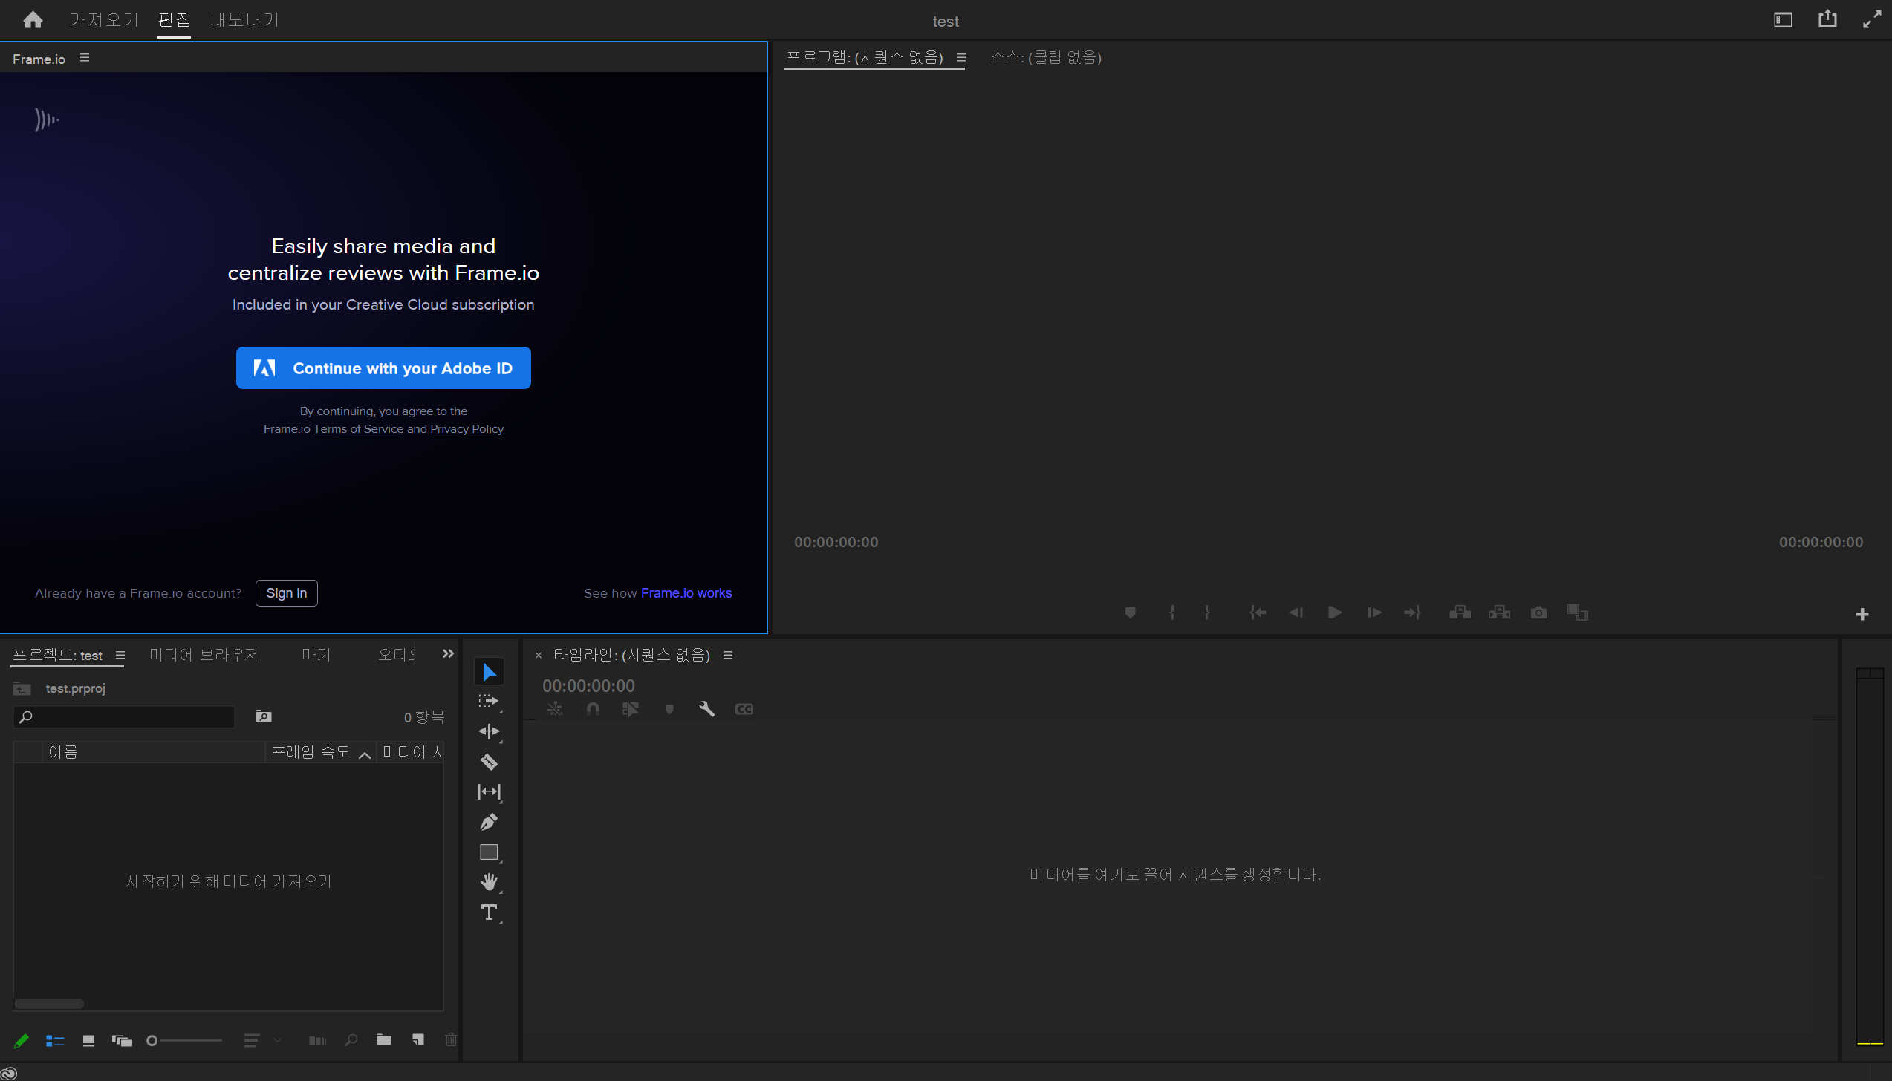This screenshot has height=1081, width=1892.
Task: Toggle Snap in the timeline
Action: [x=593, y=709]
